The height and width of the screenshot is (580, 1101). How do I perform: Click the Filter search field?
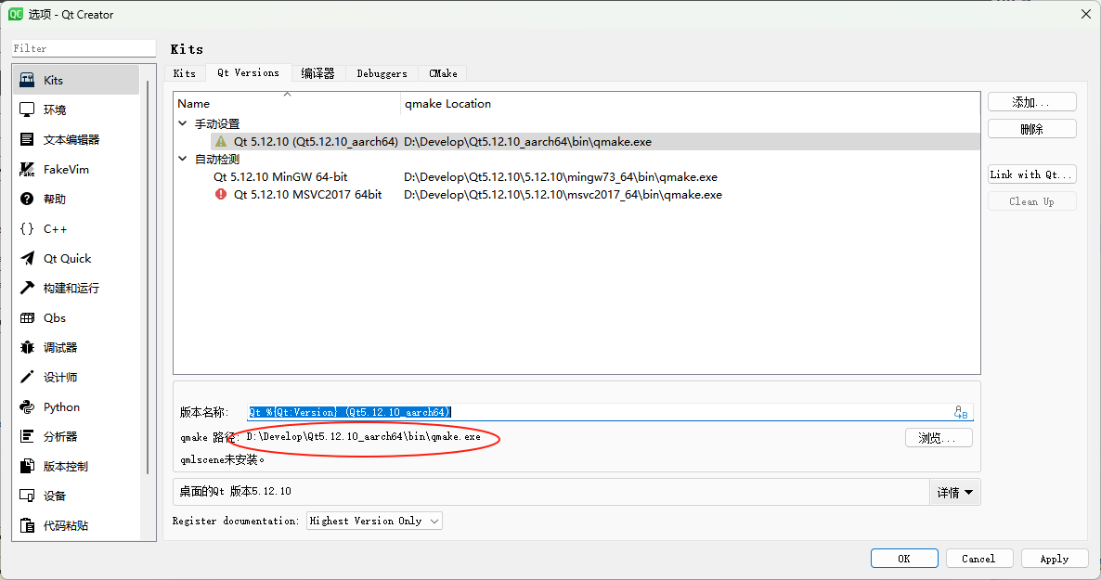pyautogui.click(x=84, y=48)
